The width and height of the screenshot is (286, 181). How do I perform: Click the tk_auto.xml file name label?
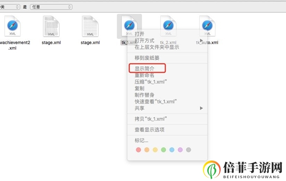tap(207, 43)
